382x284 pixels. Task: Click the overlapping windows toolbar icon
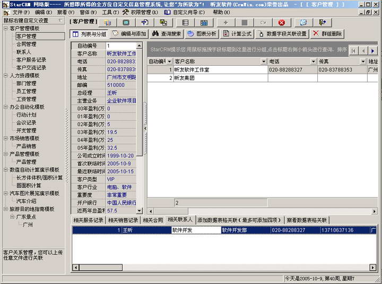(163, 23)
